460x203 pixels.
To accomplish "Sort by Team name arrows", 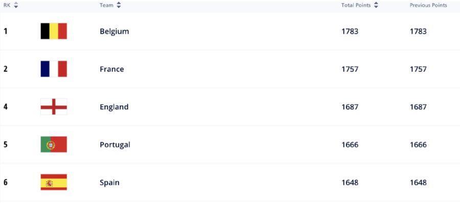I will pos(119,5).
